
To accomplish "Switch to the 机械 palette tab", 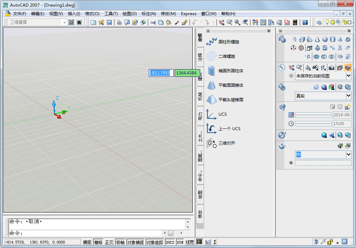I will 200,96.
